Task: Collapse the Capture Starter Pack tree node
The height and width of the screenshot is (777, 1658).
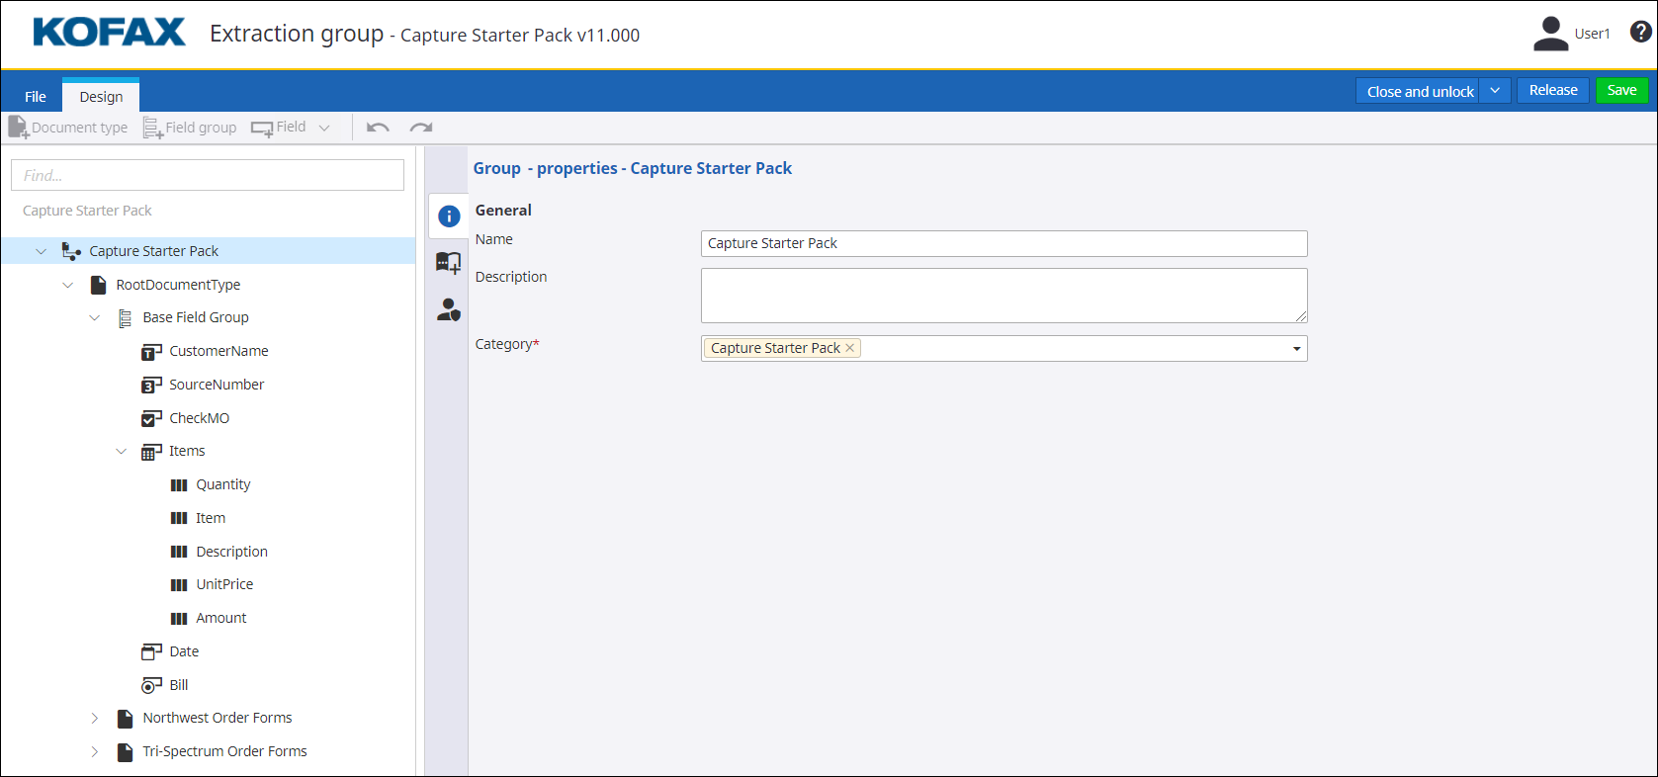Action: [41, 251]
